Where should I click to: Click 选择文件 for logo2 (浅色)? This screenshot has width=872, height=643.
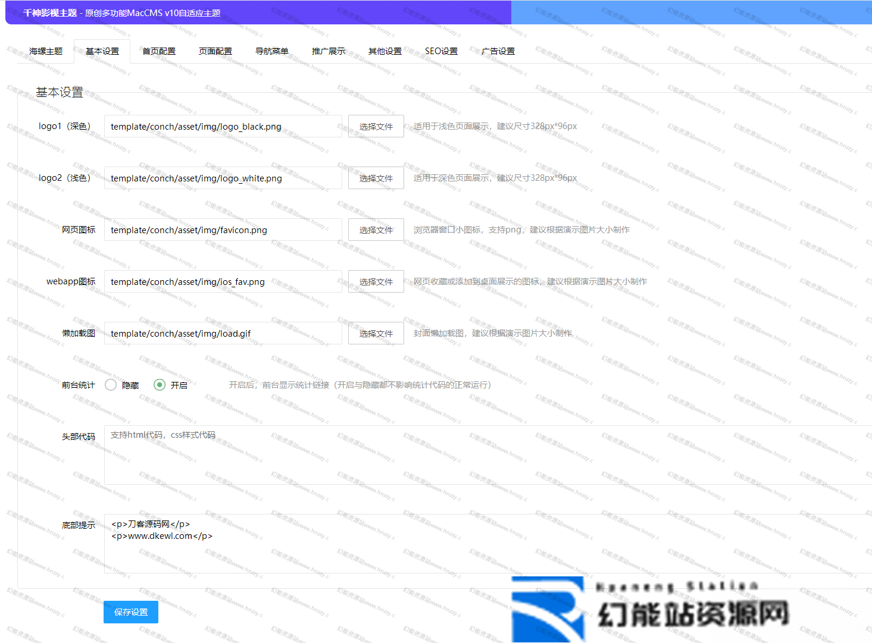tap(376, 178)
